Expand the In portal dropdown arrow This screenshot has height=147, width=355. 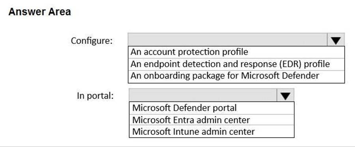coord(285,95)
